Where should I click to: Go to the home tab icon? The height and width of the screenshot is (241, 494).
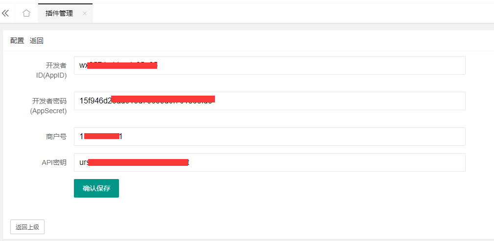[x=26, y=13]
